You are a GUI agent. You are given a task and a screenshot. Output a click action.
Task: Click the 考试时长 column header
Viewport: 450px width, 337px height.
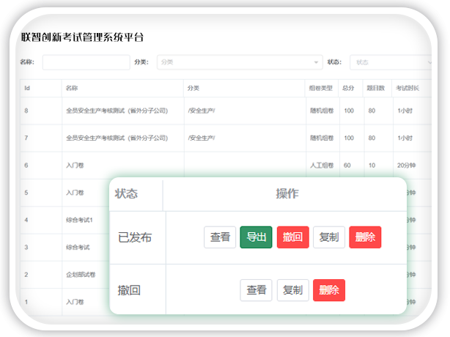407,88
